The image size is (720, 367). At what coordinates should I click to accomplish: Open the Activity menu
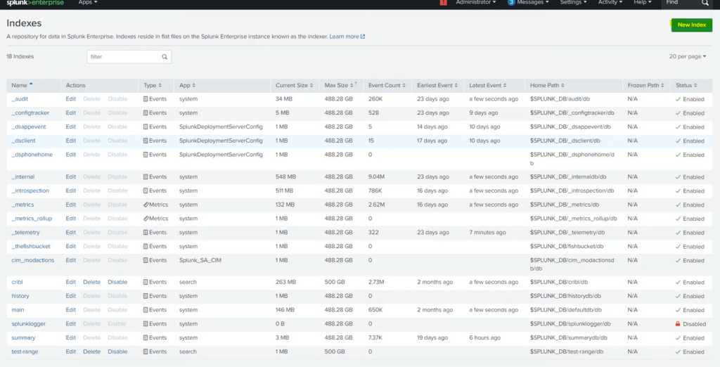click(609, 3)
